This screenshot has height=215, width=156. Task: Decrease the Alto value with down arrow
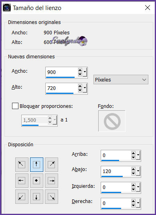coord(80,90)
